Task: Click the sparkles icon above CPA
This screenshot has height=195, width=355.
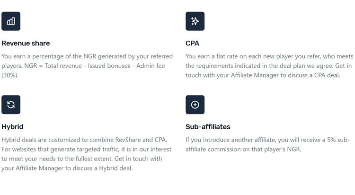Action: click(x=195, y=21)
